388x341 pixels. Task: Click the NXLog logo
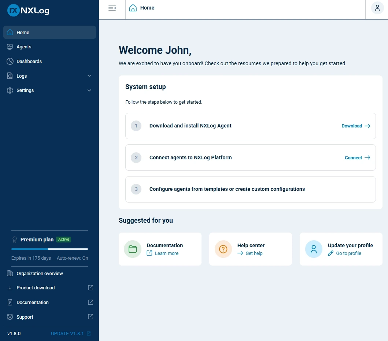click(28, 10)
